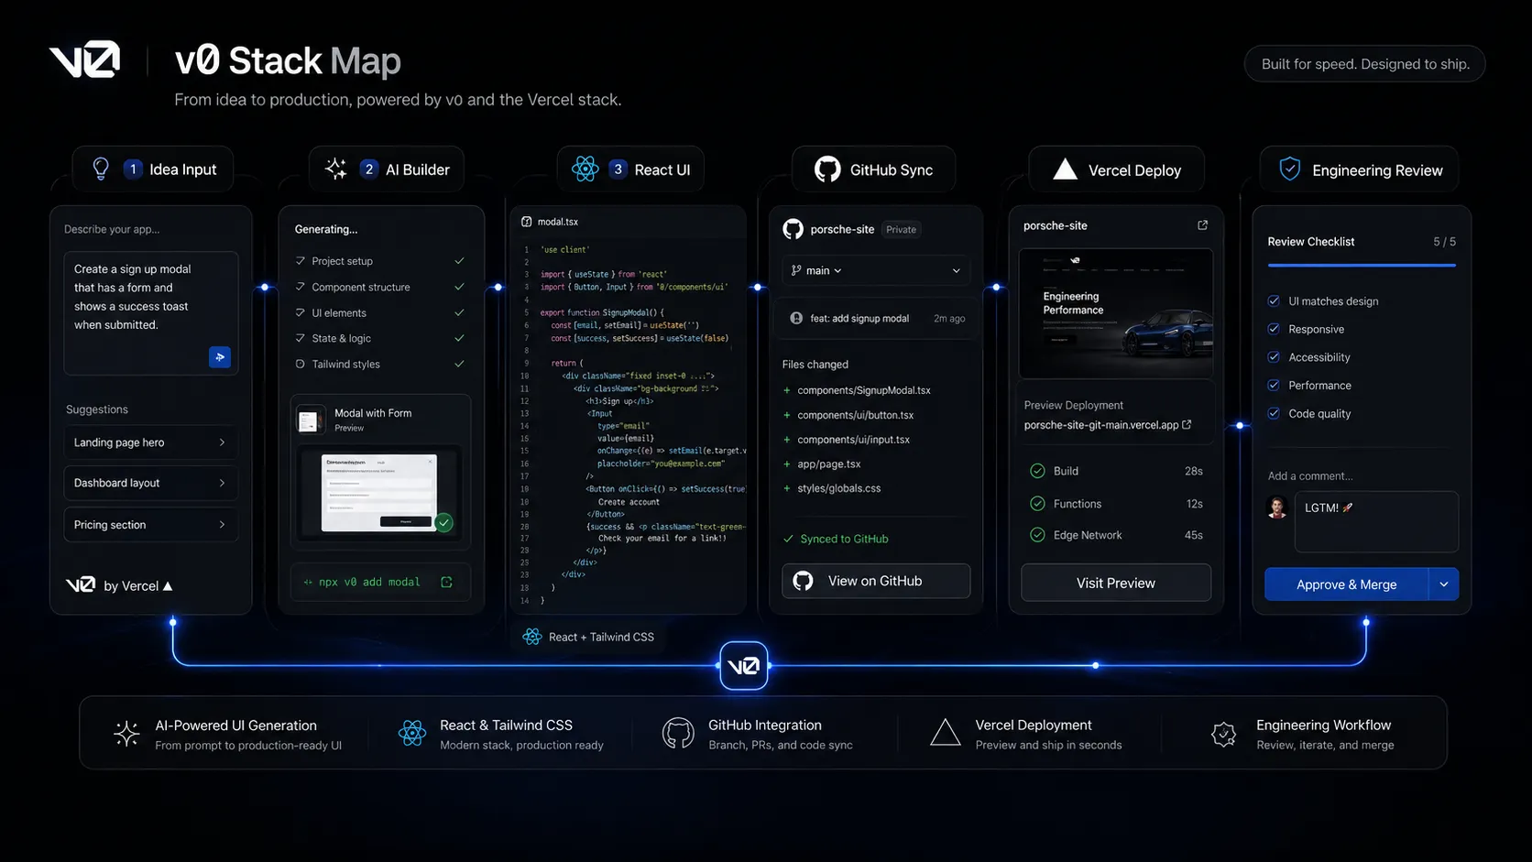Viewport: 1532px width, 862px height.
Task: Open the porsche-site-git-main.vercel.app link
Action: 1101,425
